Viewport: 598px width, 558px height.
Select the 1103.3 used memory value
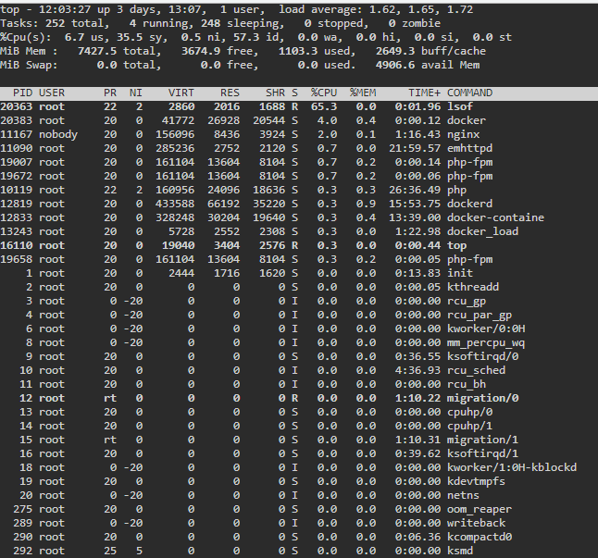click(298, 51)
